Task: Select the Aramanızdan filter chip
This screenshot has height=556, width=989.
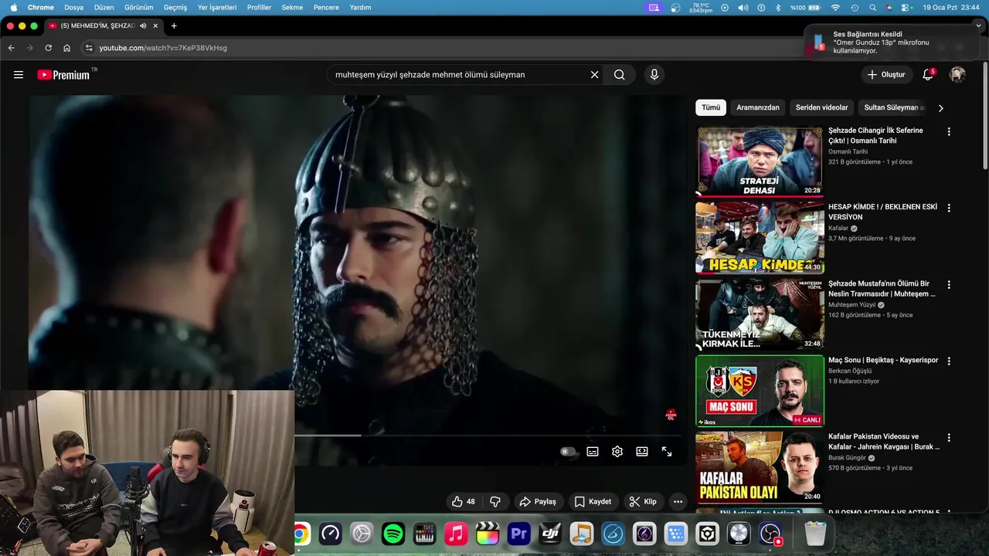Action: click(758, 107)
